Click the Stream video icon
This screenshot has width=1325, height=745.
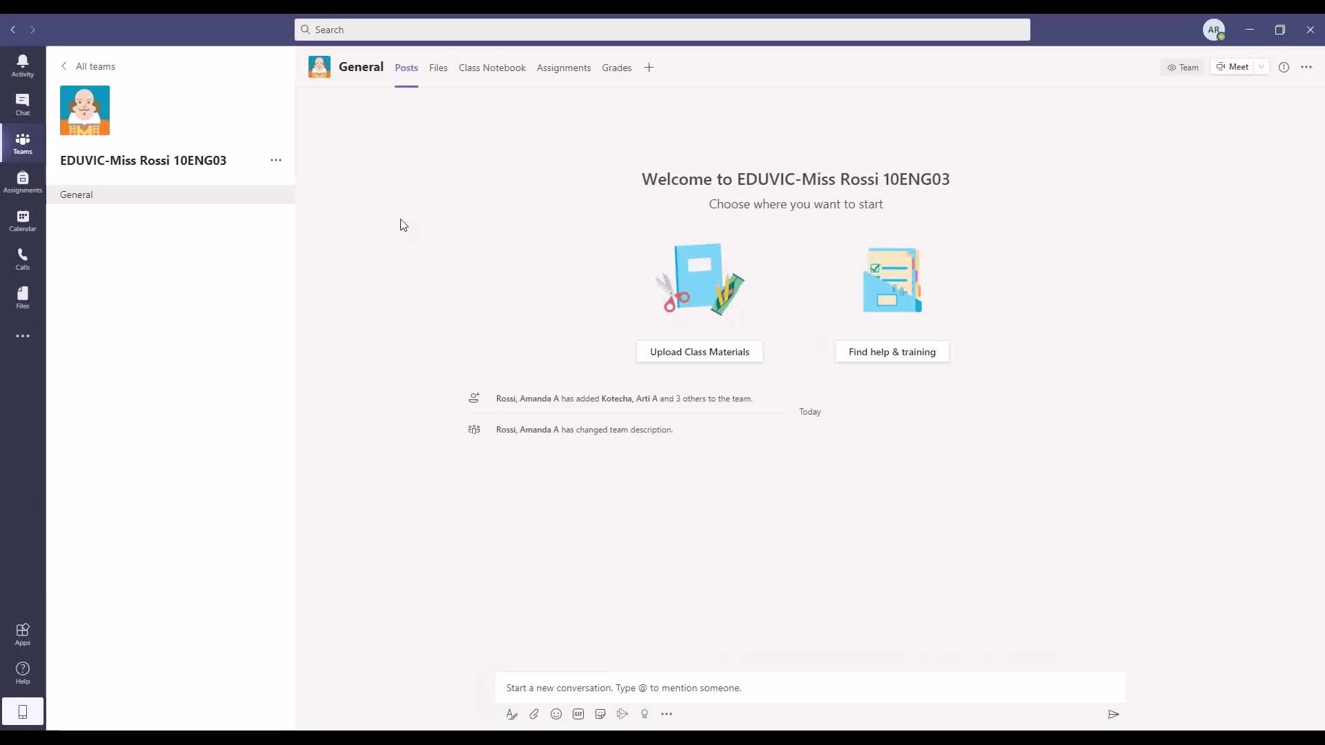click(622, 714)
